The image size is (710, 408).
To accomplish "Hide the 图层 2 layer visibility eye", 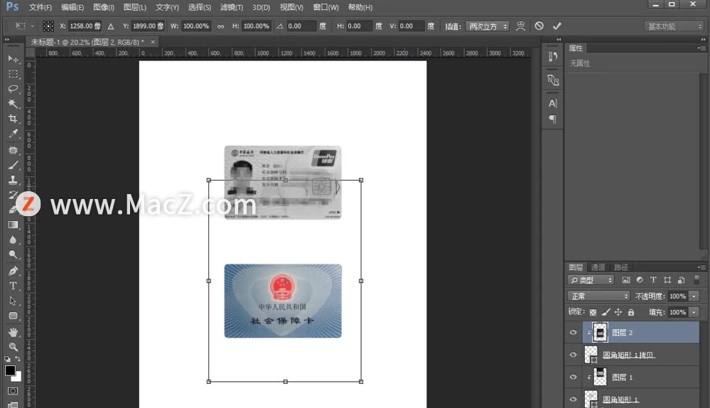I will coord(574,332).
